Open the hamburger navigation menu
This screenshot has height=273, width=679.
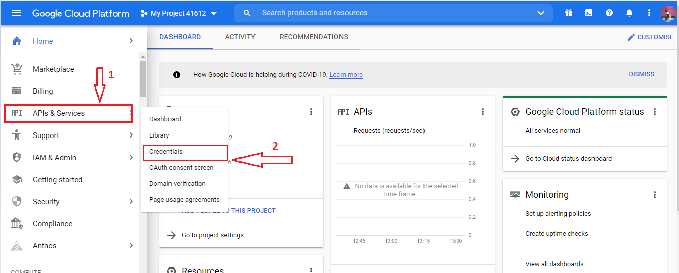pos(17,13)
